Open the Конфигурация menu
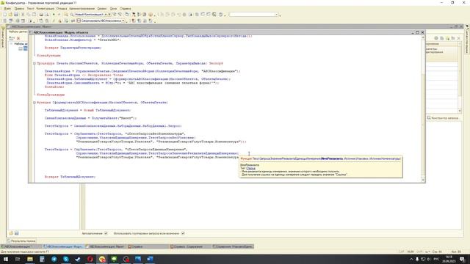 [x=45, y=9]
